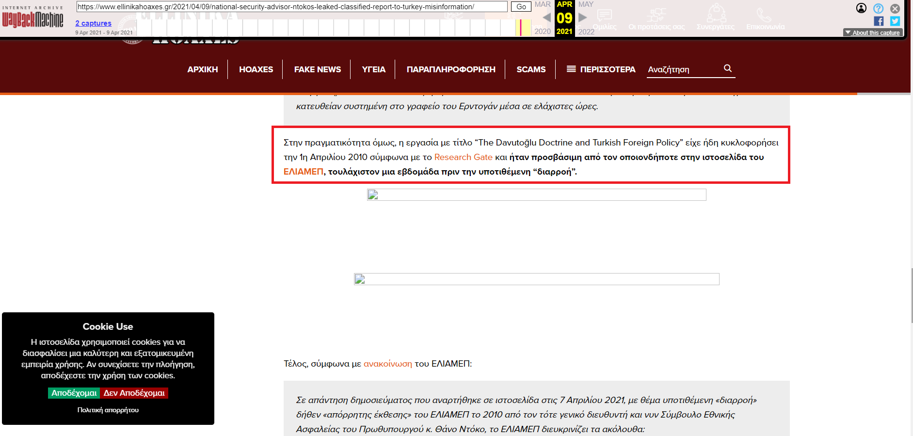Viewport: 913px width, 436px height.
Task: Open the Research Gate link
Action: point(463,157)
